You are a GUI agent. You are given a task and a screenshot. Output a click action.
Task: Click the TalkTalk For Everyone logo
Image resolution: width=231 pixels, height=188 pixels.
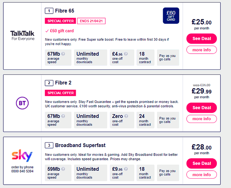[22, 35]
